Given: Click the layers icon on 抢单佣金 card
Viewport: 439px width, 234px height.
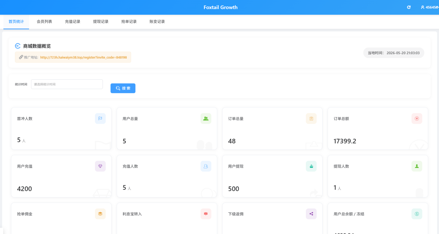Looking at the screenshot, I should (x=100, y=214).
